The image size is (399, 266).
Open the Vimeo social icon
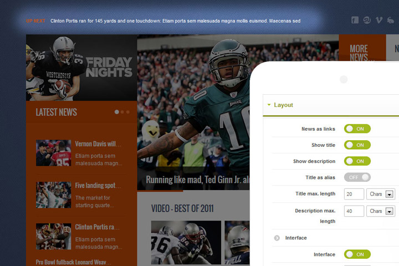[378, 20]
